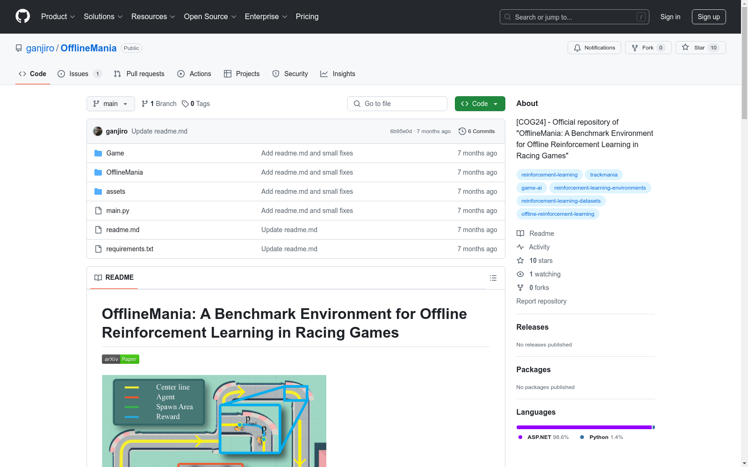This screenshot has width=748, height=467.
Task: Open the 6b95e0d commit hash link
Action: point(401,131)
